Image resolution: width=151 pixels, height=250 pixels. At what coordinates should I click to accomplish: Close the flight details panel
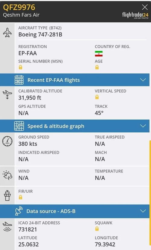[x=145, y=7]
